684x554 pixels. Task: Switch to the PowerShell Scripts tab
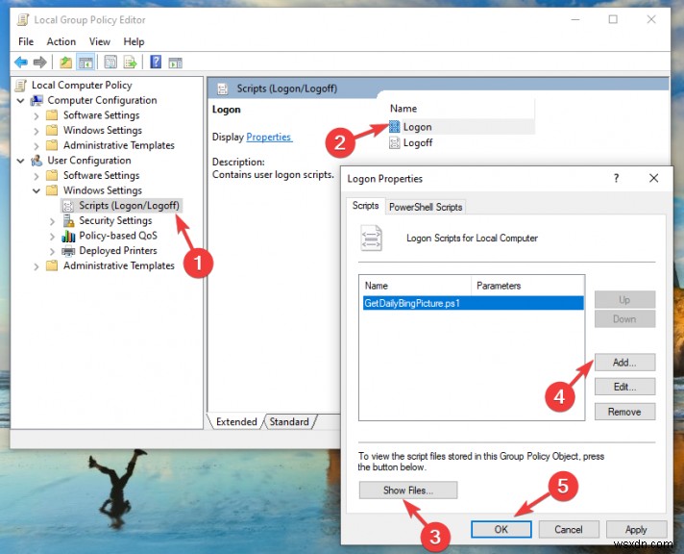[x=426, y=207]
